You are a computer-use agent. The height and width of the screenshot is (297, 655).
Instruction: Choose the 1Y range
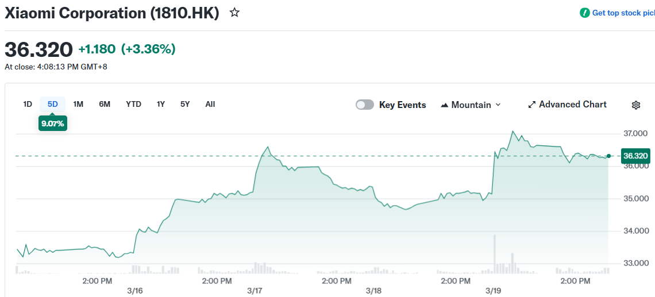[x=161, y=105]
